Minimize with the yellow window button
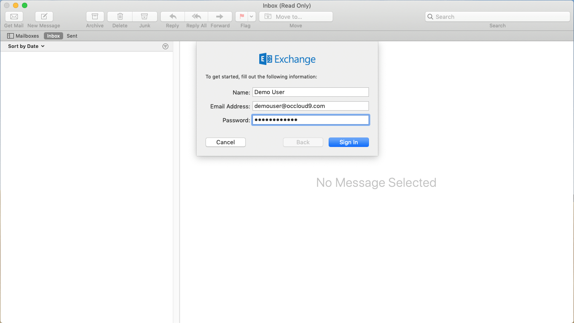This screenshot has height=323, width=574. pos(16,5)
